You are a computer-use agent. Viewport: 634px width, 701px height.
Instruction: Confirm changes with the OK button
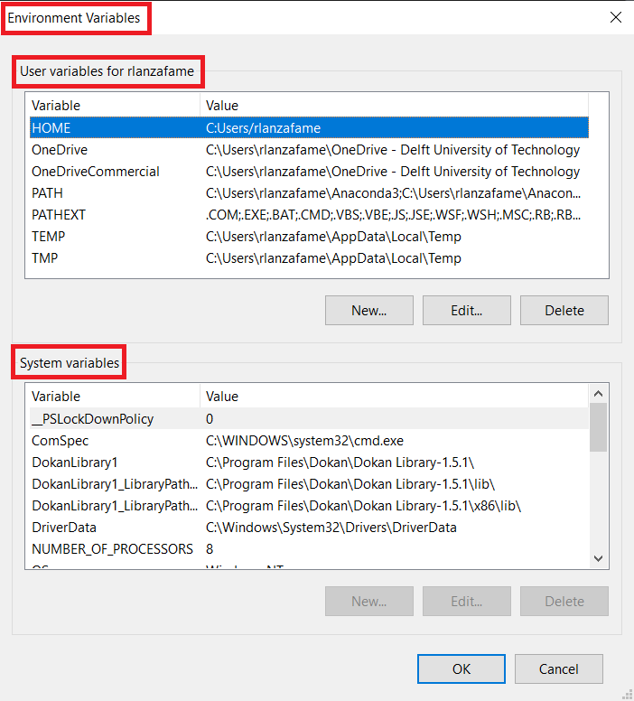(461, 669)
